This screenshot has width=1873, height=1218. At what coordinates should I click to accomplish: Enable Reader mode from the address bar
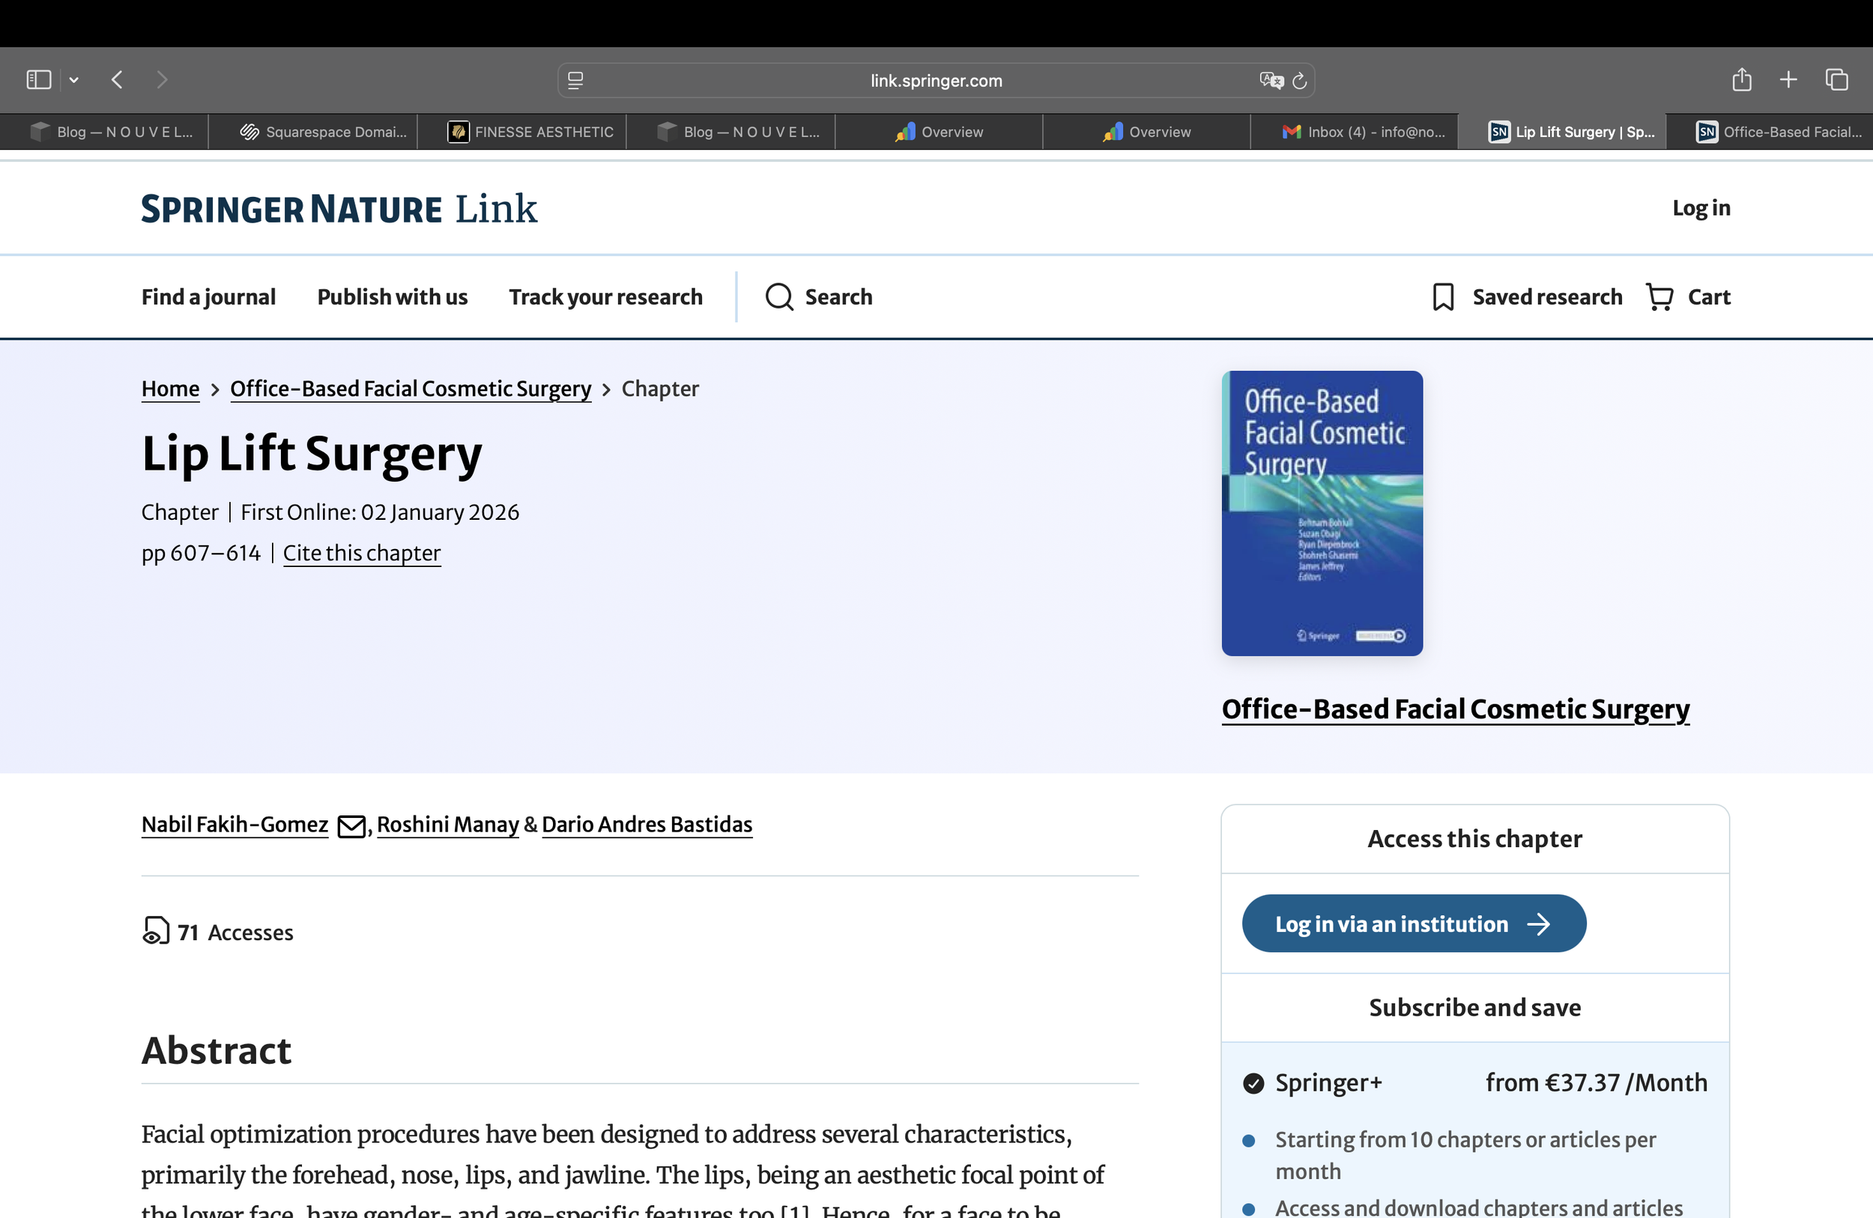tap(575, 79)
